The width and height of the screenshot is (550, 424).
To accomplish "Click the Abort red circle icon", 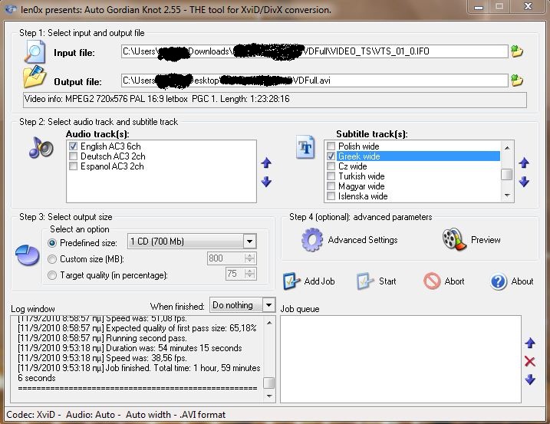I will click(432, 281).
